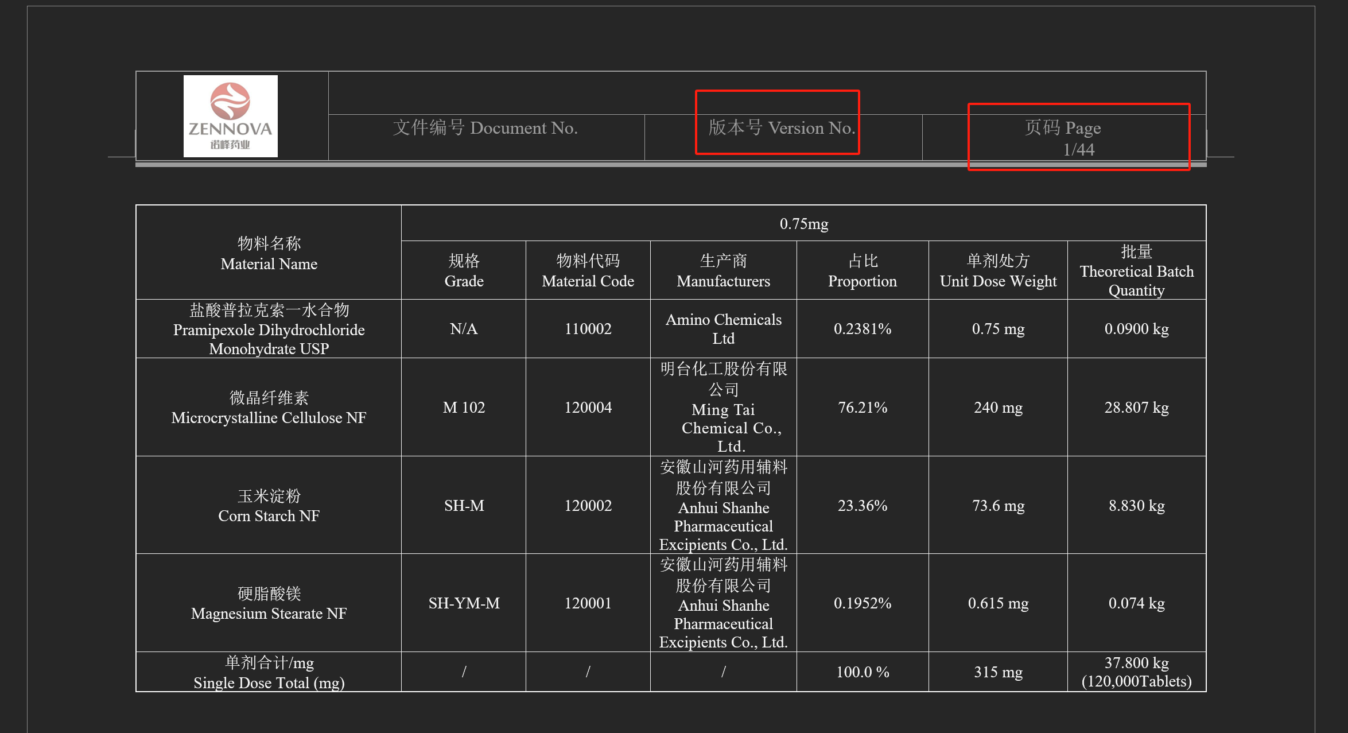Image resolution: width=1348 pixels, height=733 pixels.
Task: Click the proportion value '23.36%'
Action: click(863, 506)
